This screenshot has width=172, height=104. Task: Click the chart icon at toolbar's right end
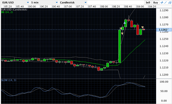pyautogui.click(x=170, y=2)
